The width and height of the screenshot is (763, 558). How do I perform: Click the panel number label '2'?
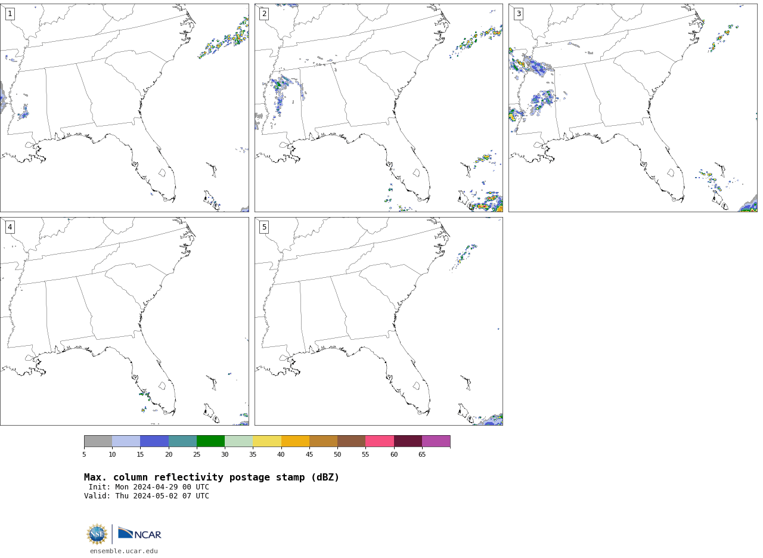click(264, 14)
